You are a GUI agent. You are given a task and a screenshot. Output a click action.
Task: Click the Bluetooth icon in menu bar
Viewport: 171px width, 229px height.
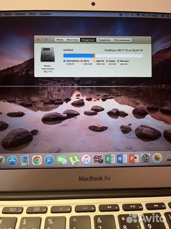[x=132, y=15]
